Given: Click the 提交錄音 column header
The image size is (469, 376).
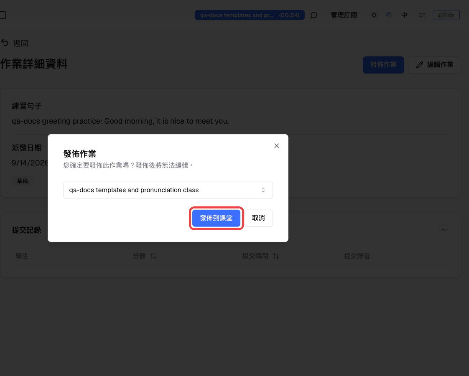Looking at the screenshot, I should (x=357, y=256).
